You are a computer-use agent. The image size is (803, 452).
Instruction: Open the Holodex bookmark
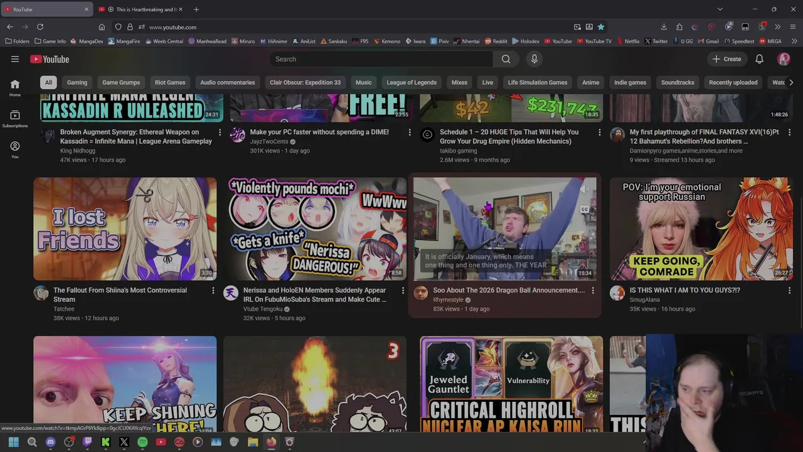click(525, 41)
